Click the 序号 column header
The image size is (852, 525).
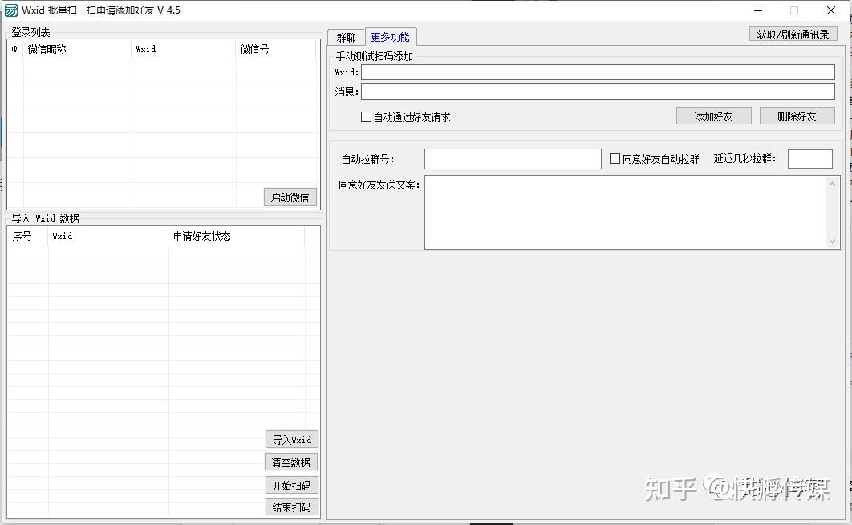28,236
